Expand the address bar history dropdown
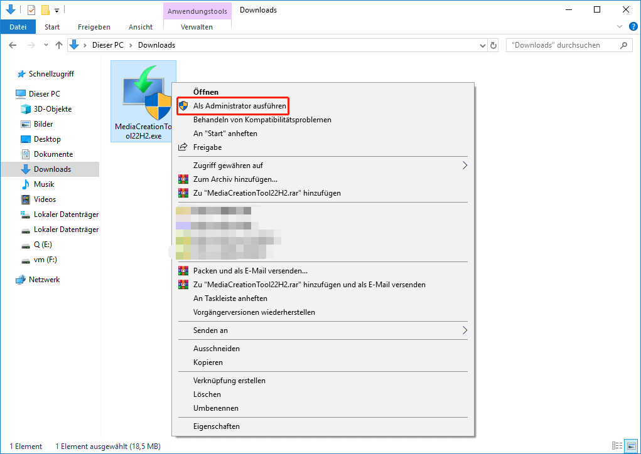 pyautogui.click(x=482, y=46)
